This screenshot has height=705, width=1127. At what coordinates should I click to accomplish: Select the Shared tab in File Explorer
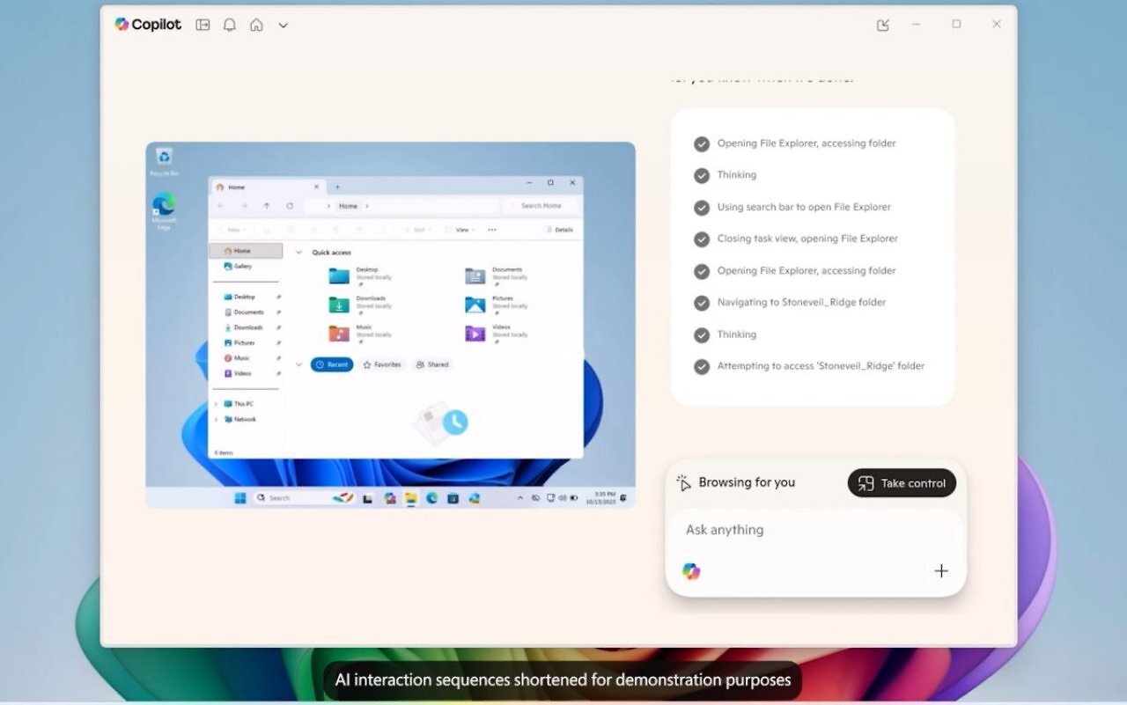pos(432,364)
